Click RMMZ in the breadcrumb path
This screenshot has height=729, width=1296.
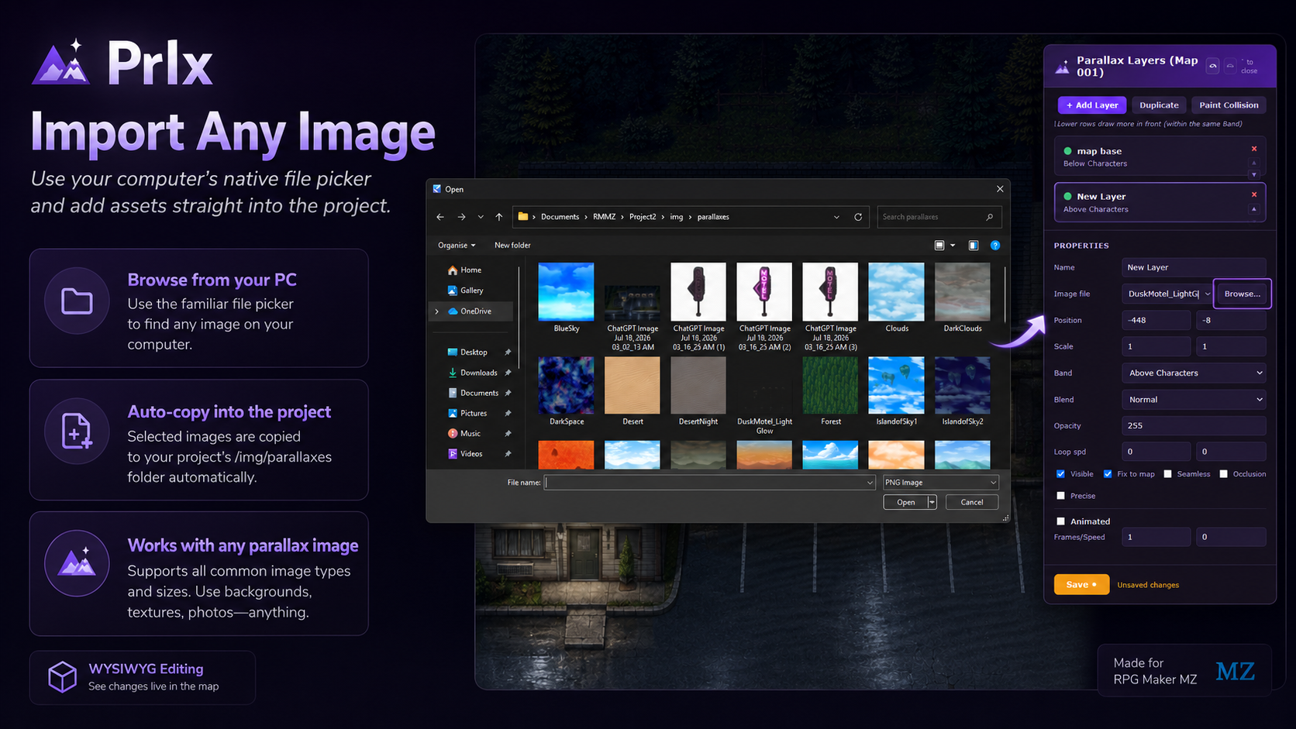(605, 217)
